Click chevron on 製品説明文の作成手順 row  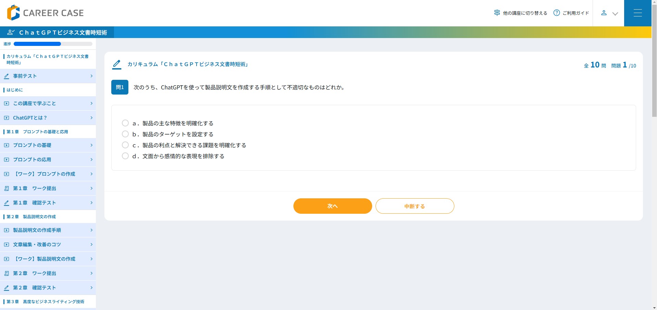pyautogui.click(x=91, y=230)
